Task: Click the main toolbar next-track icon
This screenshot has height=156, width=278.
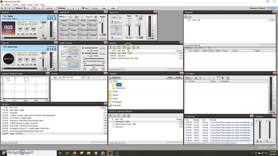Action: point(13,8)
